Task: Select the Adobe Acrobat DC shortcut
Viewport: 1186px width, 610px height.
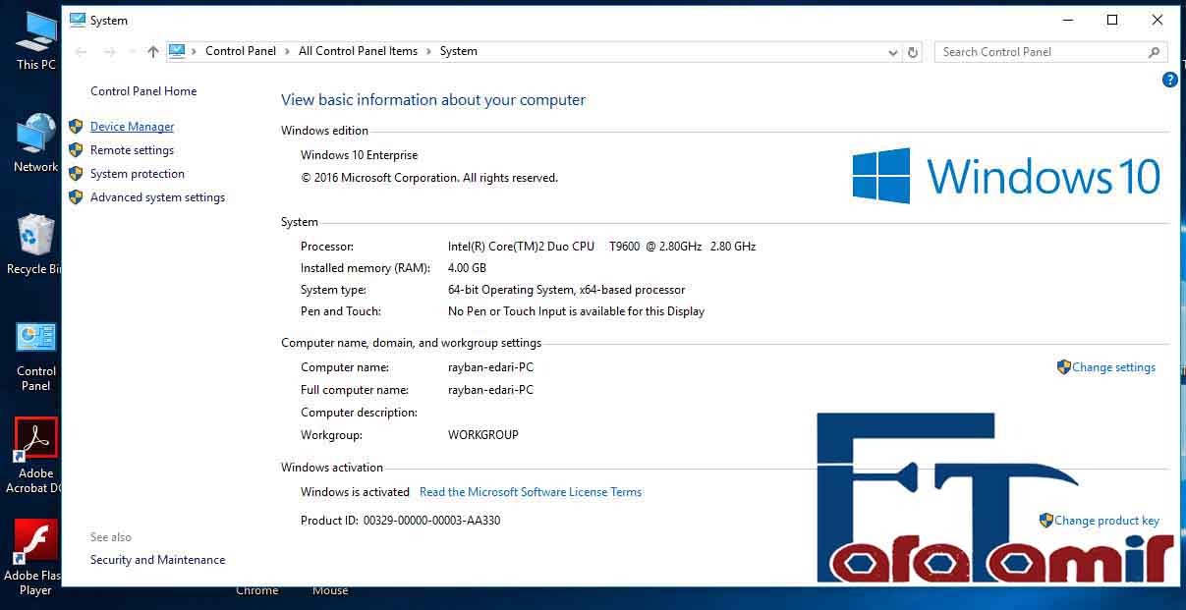Action: 35,455
